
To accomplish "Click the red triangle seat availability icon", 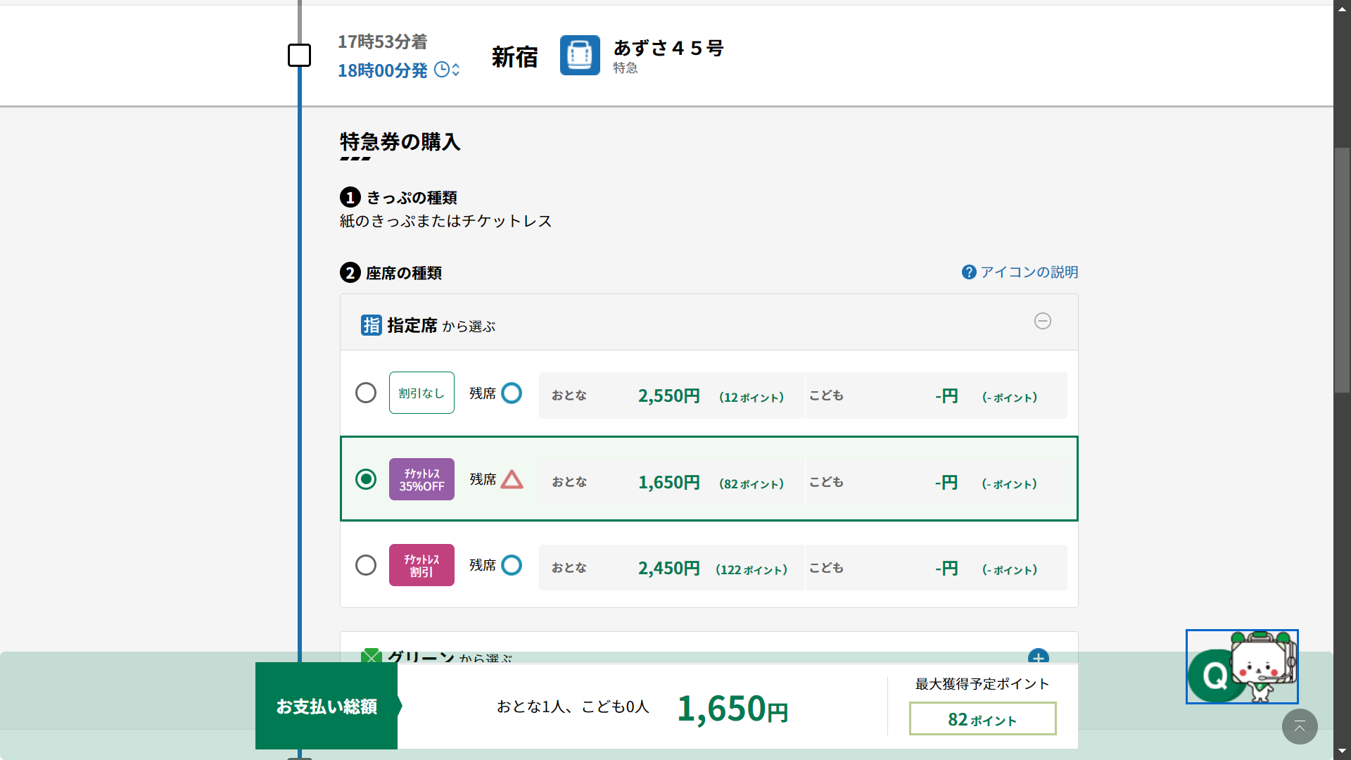I will pos(512,479).
